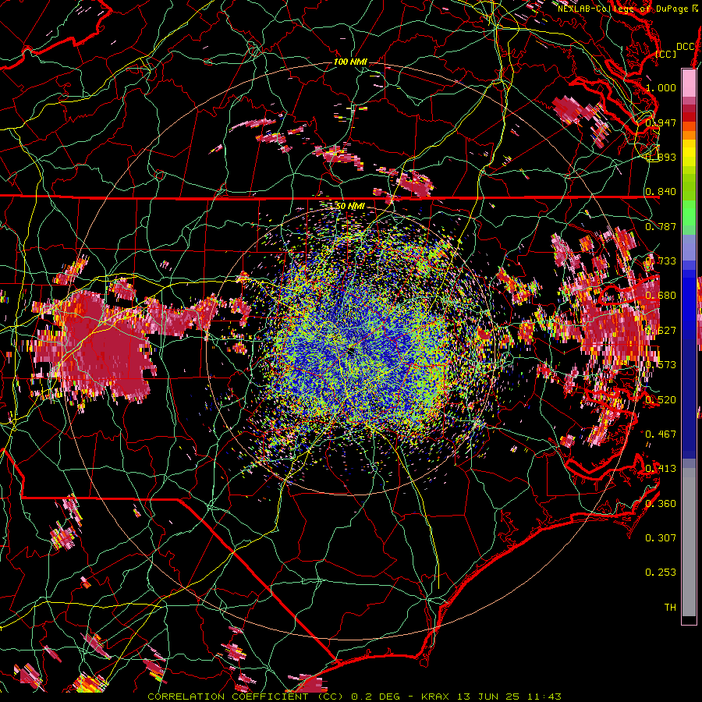Select the 0.413 scale value
Viewport: 702px width, 702px height.
coord(661,469)
